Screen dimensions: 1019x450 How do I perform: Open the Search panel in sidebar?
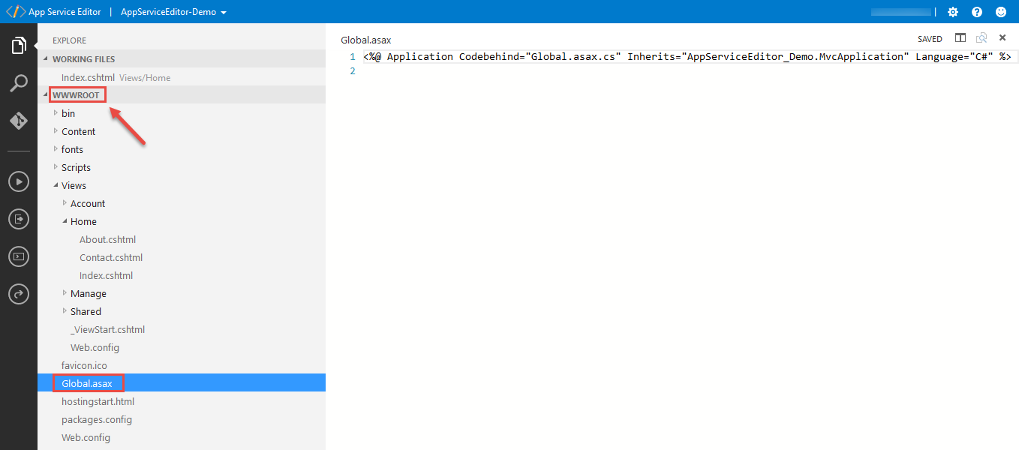[19, 83]
